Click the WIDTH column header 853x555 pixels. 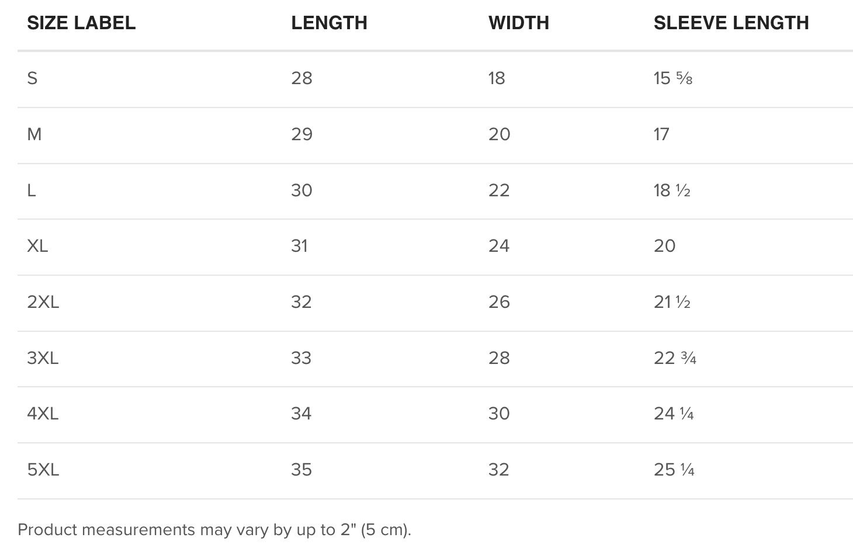518,23
